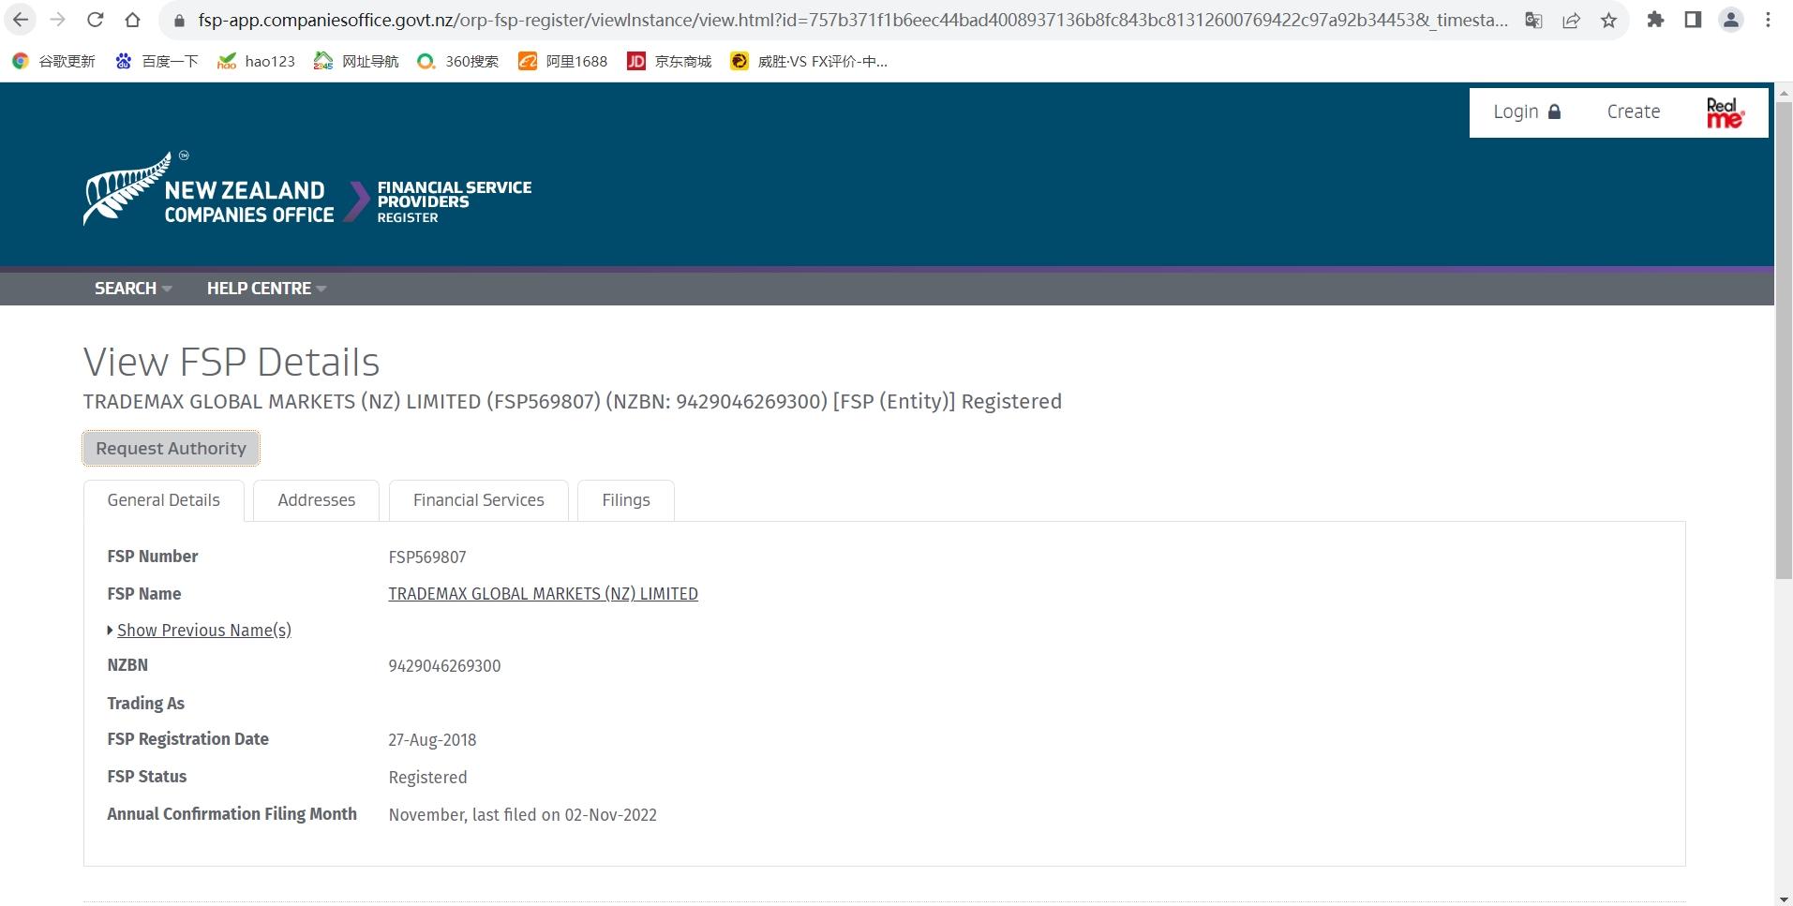Viewport: 1793px width, 906px height.
Task: Click the Financial Service Providers Register logo
Action: coord(454,201)
